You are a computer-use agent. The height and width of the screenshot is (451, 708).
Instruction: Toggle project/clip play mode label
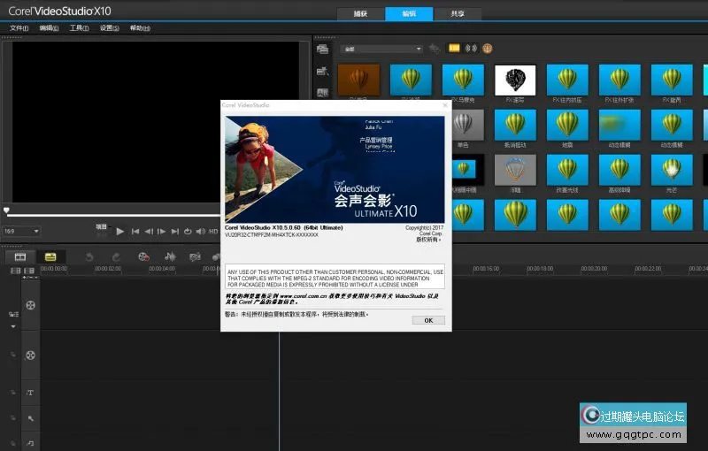pyautogui.click(x=102, y=227)
